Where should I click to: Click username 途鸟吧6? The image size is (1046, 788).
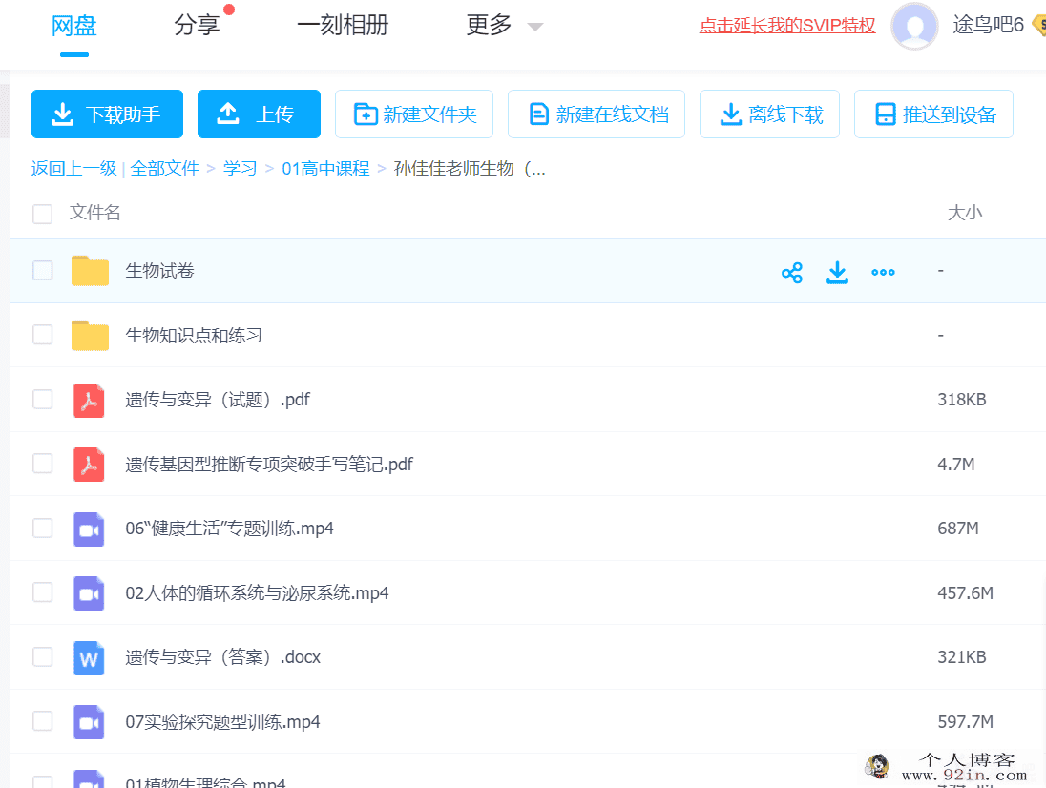pyautogui.click(x=988, y=26)
